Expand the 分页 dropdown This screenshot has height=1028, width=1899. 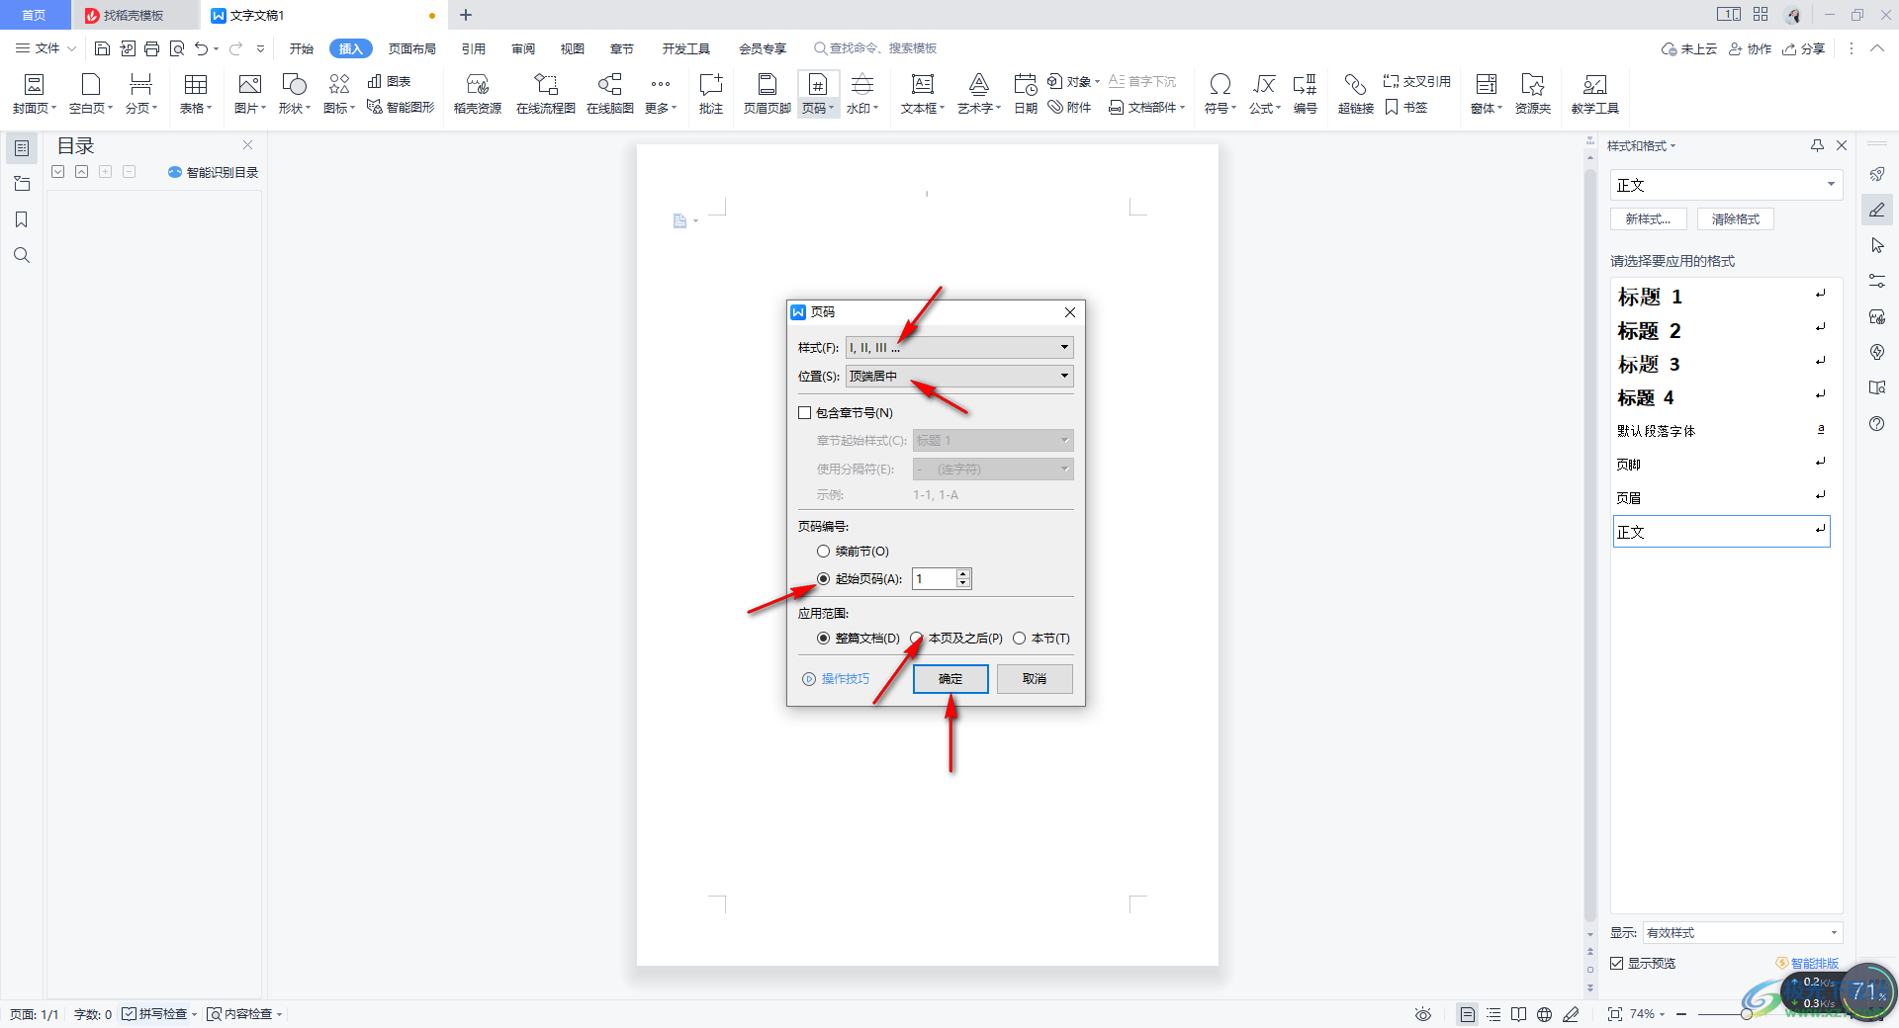click(x=141, y=108)
